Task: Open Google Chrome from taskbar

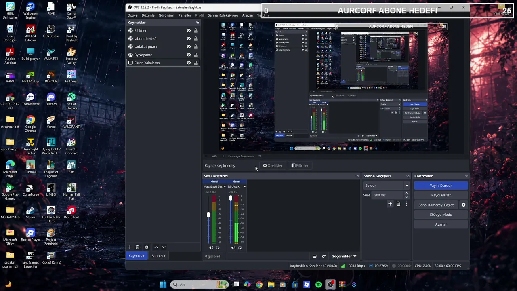Action: tap(259, 285)
